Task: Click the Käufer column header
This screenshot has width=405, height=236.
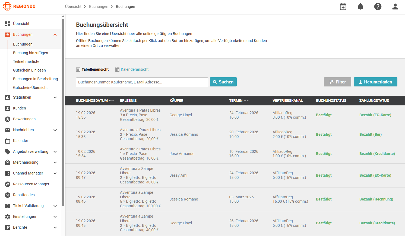Action: tap(176, 101)
